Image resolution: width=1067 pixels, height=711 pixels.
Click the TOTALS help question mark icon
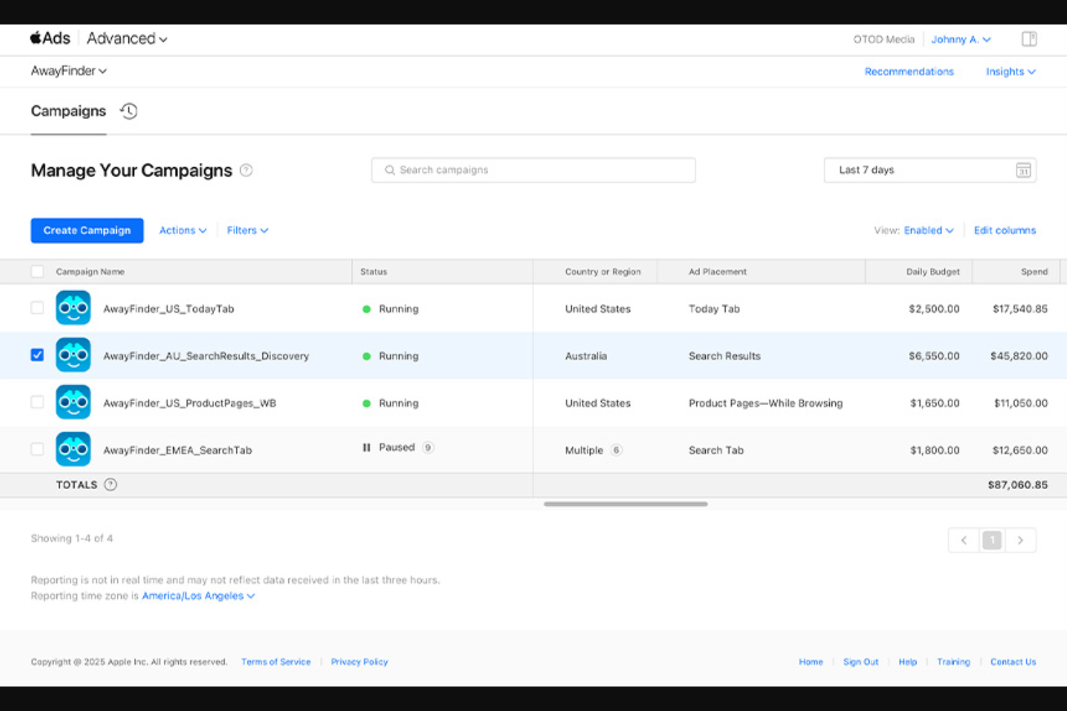[110, 485]
